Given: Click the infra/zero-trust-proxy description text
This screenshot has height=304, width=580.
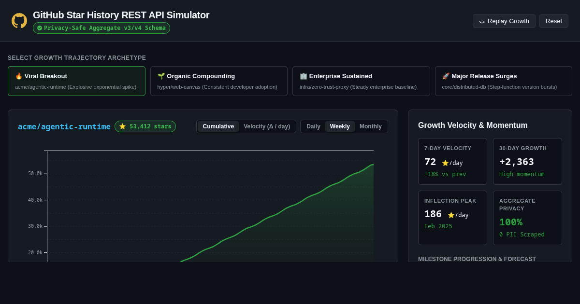Looking at the screenshot, I should [358, 87].
